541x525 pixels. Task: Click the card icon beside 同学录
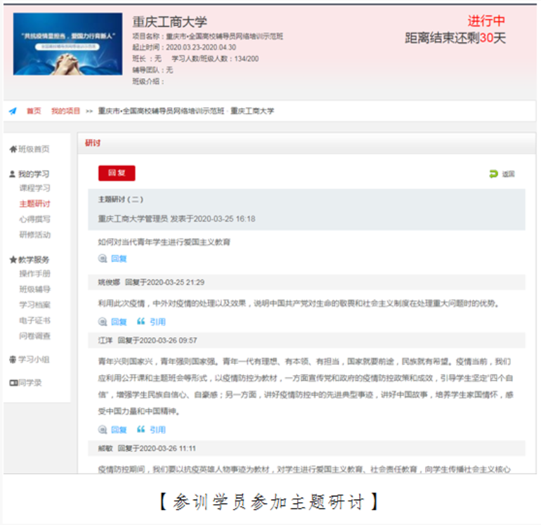pos(13,383)
